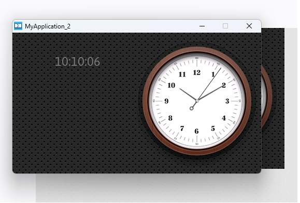Click the number 5 on the clock

pyautogui.click(x=213, y=128)
